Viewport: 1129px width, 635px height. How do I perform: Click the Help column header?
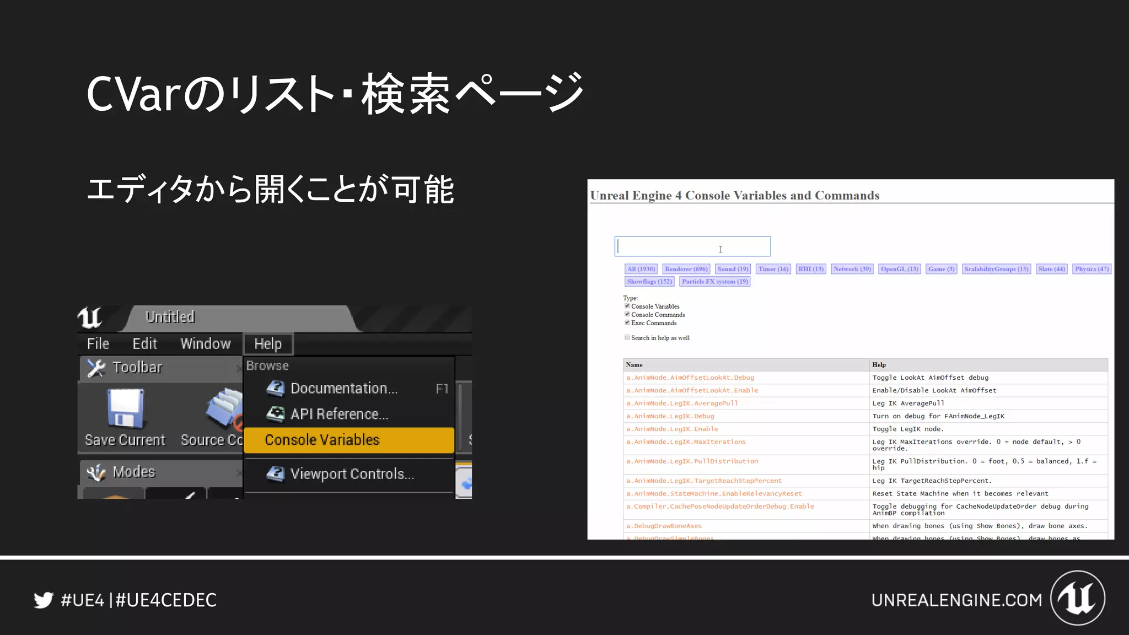pyautogui.click(x=988, y=364)
